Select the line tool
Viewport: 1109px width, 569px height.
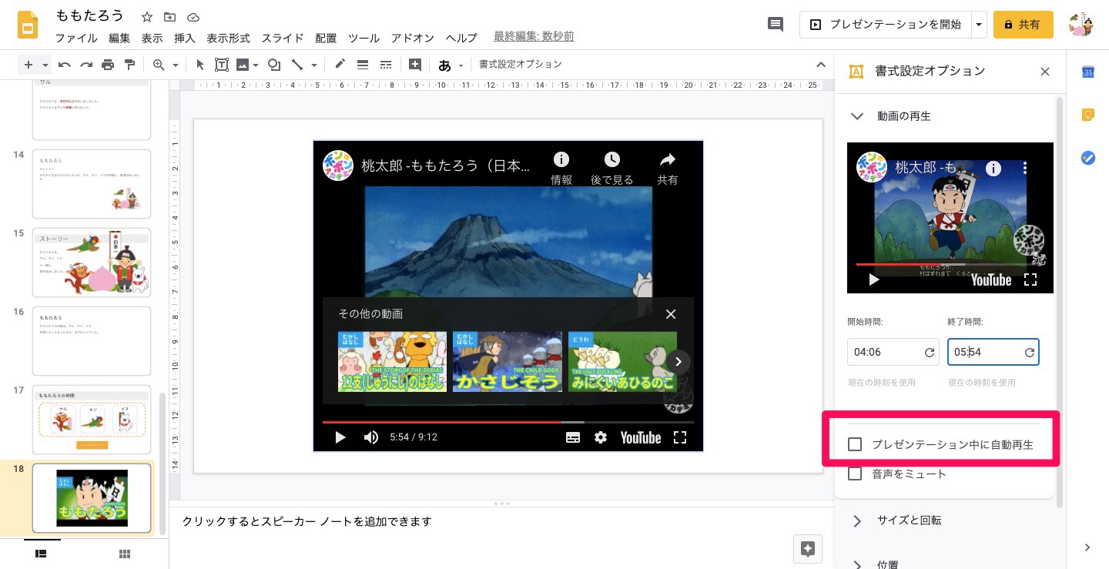tap(297, 65)
